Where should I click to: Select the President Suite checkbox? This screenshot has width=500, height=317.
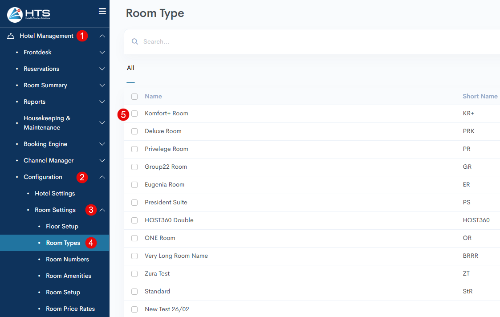coord(134,203)
